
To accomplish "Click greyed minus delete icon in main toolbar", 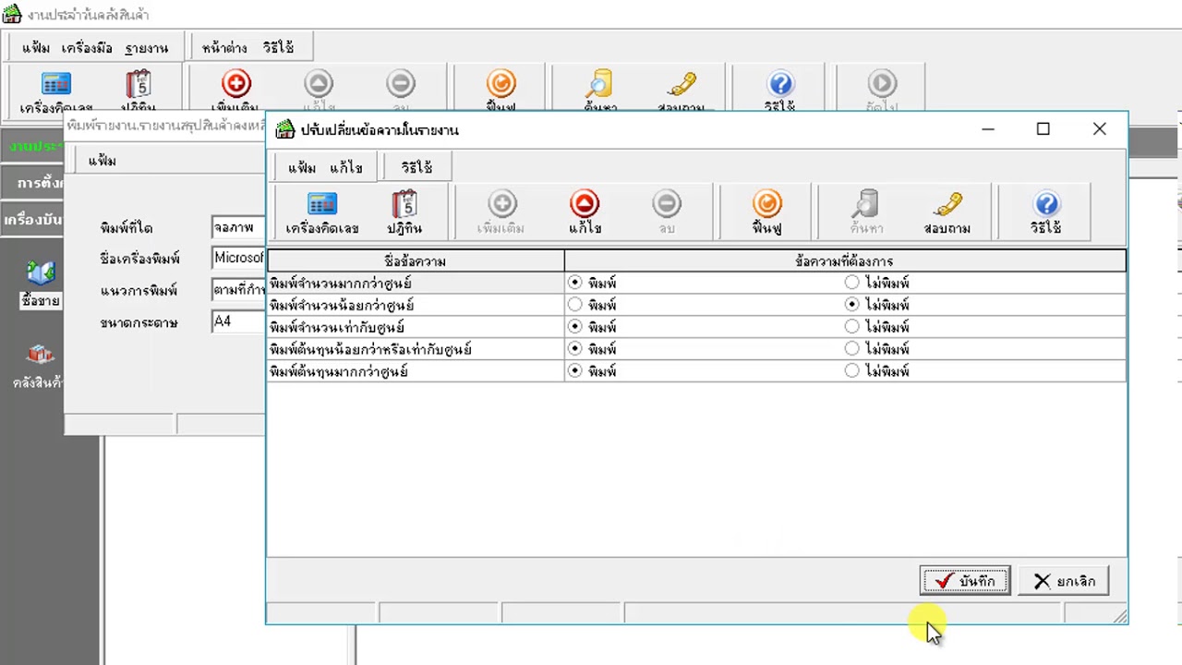I will coord(401,84).
